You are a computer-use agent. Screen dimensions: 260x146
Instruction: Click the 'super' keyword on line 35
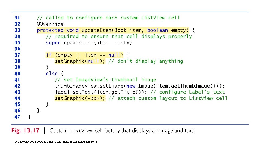(53, 43)
